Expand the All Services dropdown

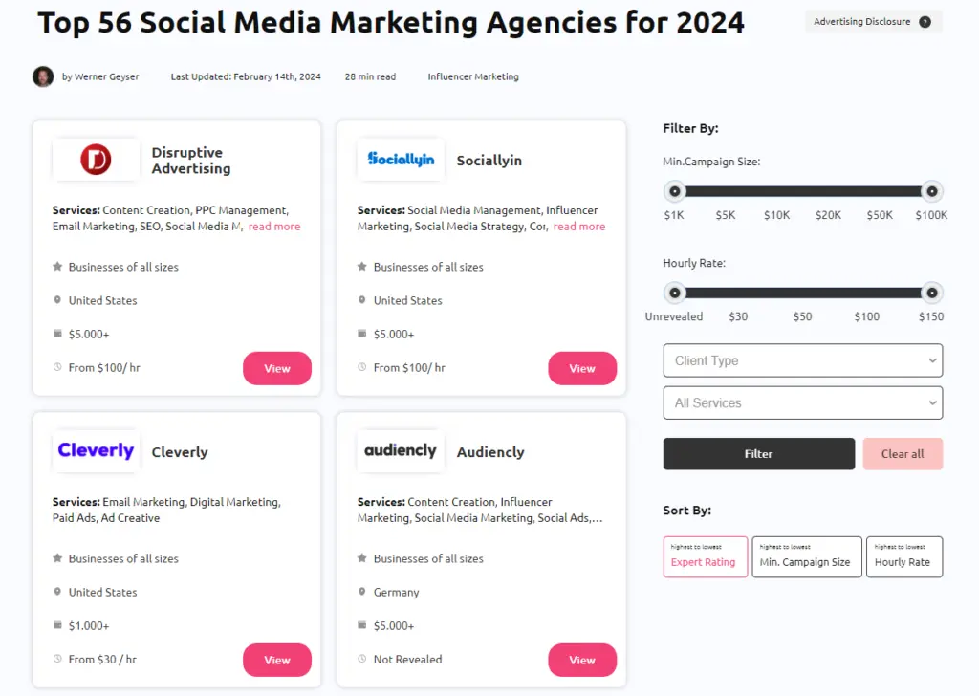coord(802,402)
